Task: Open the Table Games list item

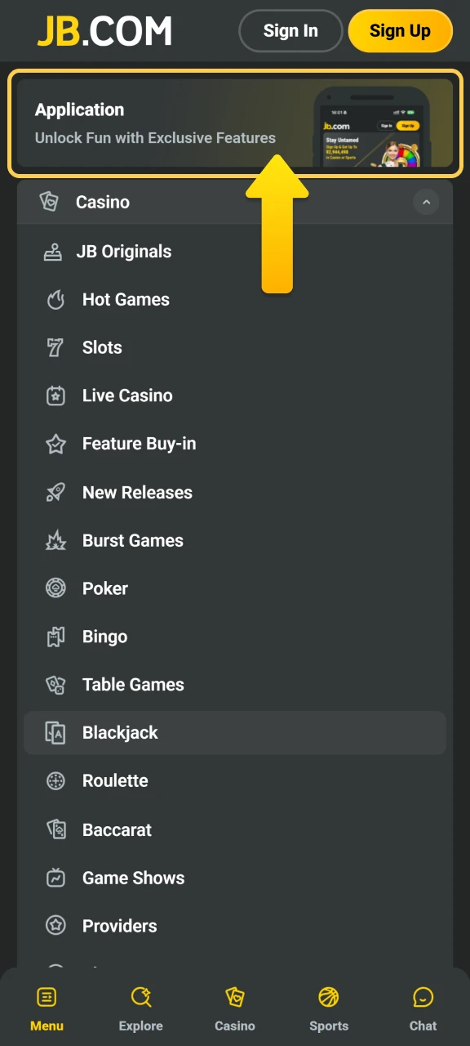Action: coord(132,685)
